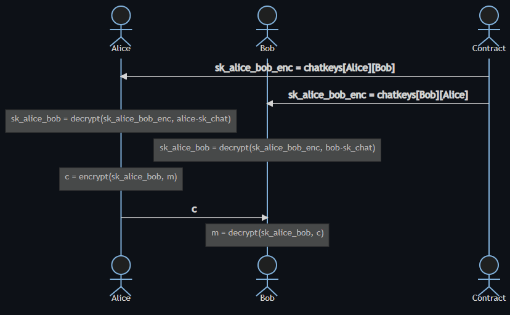Select the 'm = decrypt(sk_alice_bob, c)' note
510x315 pixels.
[267, 234]
